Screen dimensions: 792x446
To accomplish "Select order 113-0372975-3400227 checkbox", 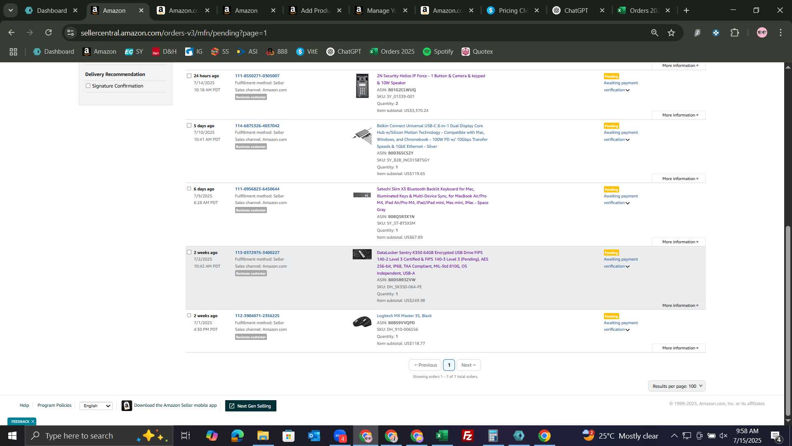I will point(189,252).
